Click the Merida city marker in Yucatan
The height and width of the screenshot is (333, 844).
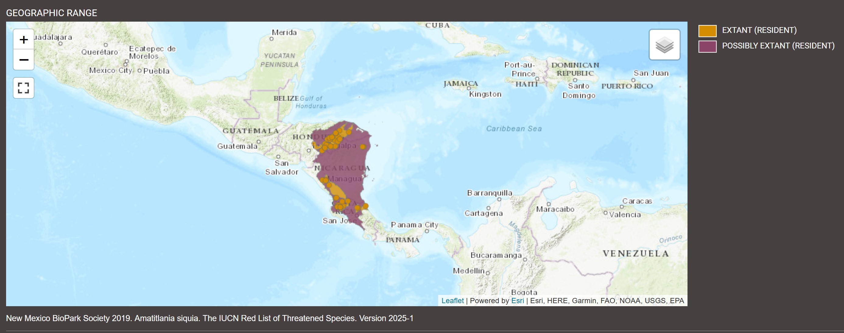pos(271,39)
